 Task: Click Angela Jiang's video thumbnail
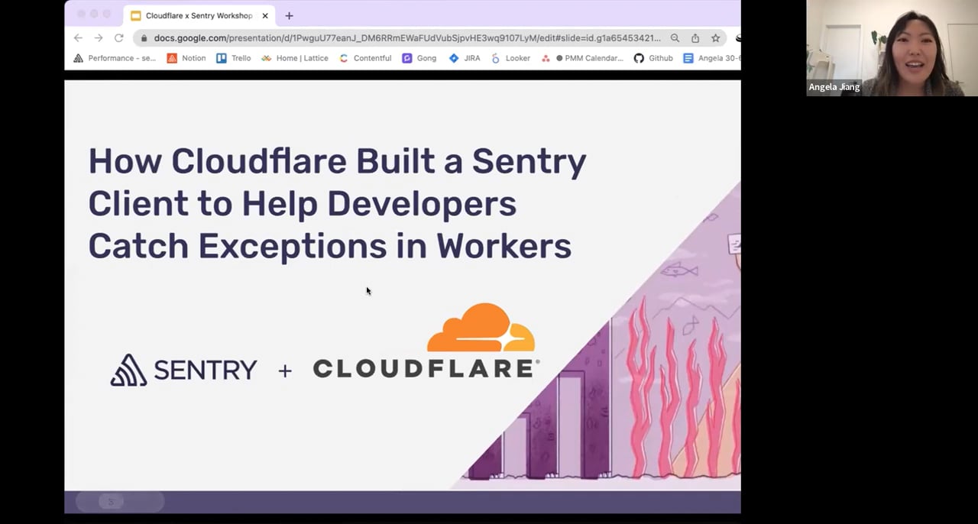(x=892, y=48)
